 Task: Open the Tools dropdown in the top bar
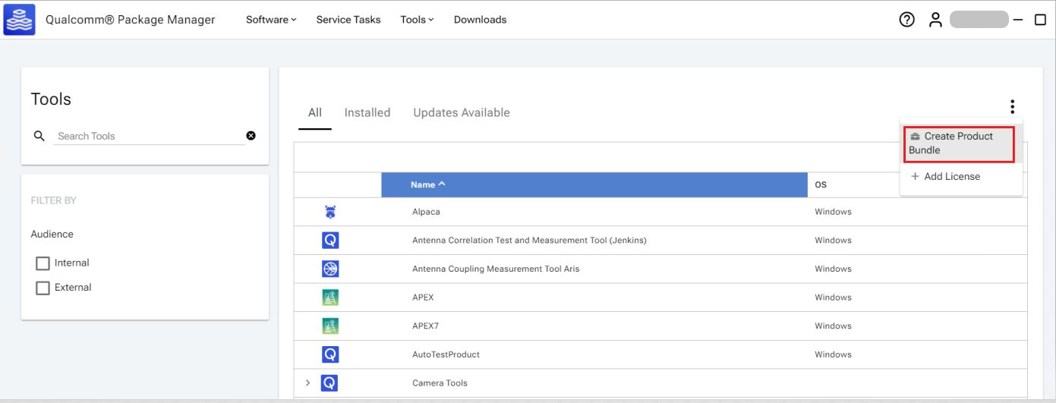pyautogui.click(x=417, y=20)
